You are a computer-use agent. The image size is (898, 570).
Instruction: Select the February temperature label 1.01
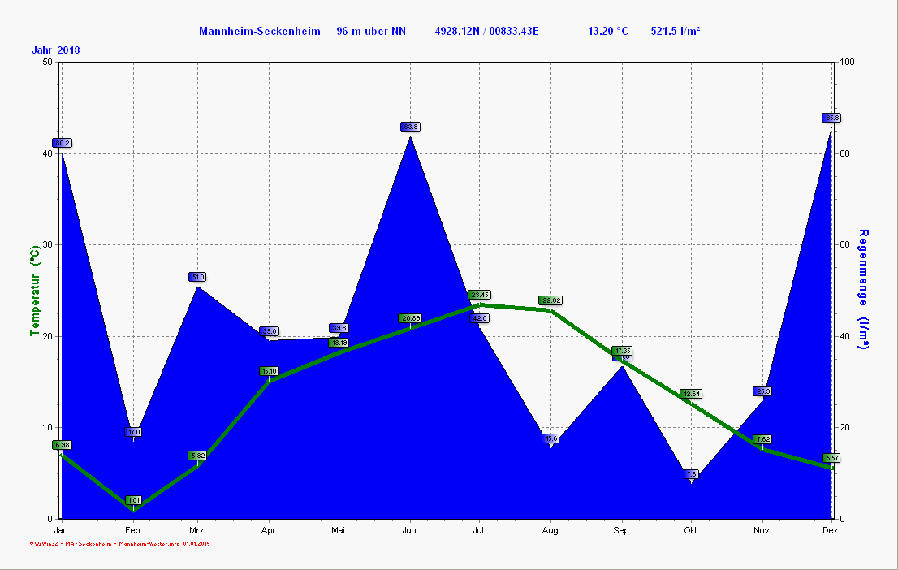tap(134, 500)
